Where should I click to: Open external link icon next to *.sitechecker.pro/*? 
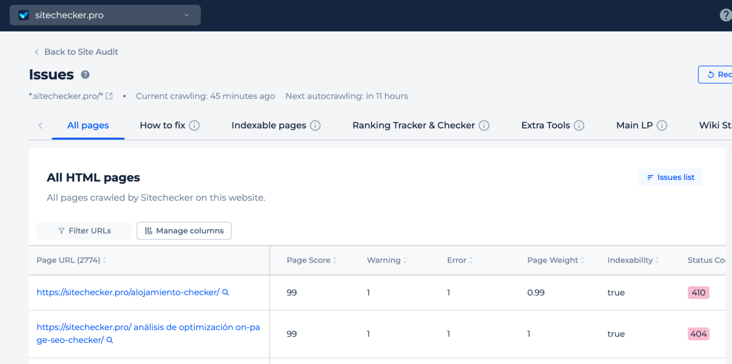click(x=109, y=96)
